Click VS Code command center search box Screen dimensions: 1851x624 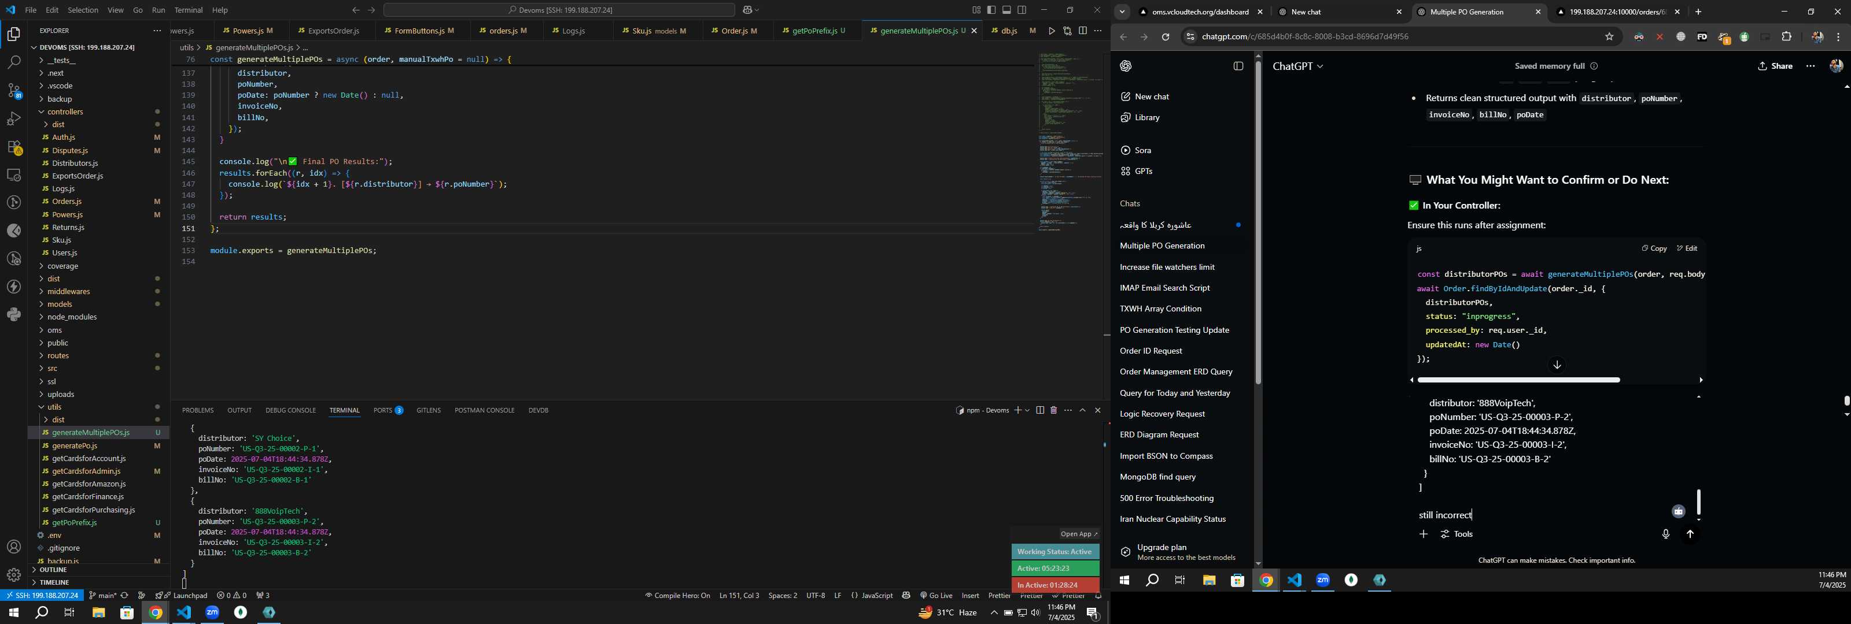pos(559,10)
